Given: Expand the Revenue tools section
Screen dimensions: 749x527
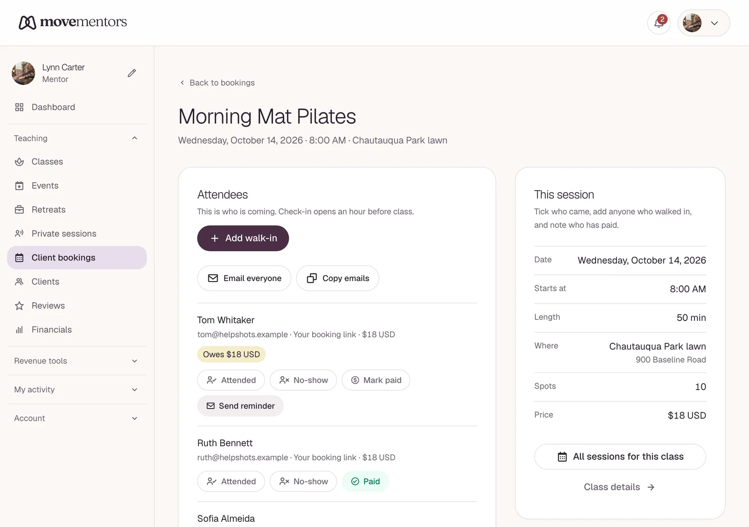Looking at the screenshot, I should (77, 361).
